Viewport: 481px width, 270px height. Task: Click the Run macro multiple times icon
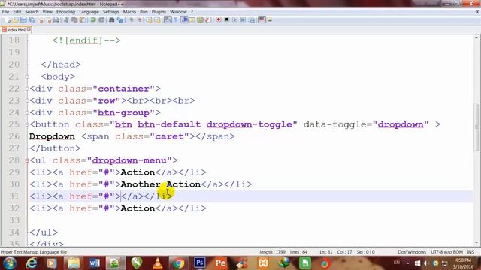click(244, 20)
